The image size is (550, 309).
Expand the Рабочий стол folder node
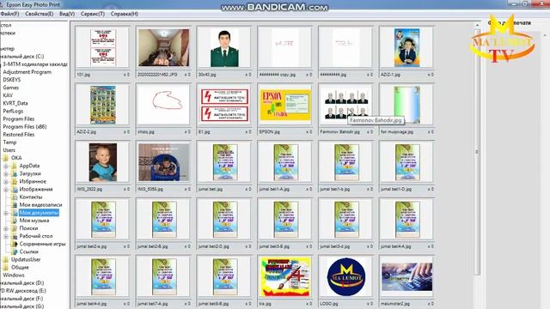coord(6,237)
